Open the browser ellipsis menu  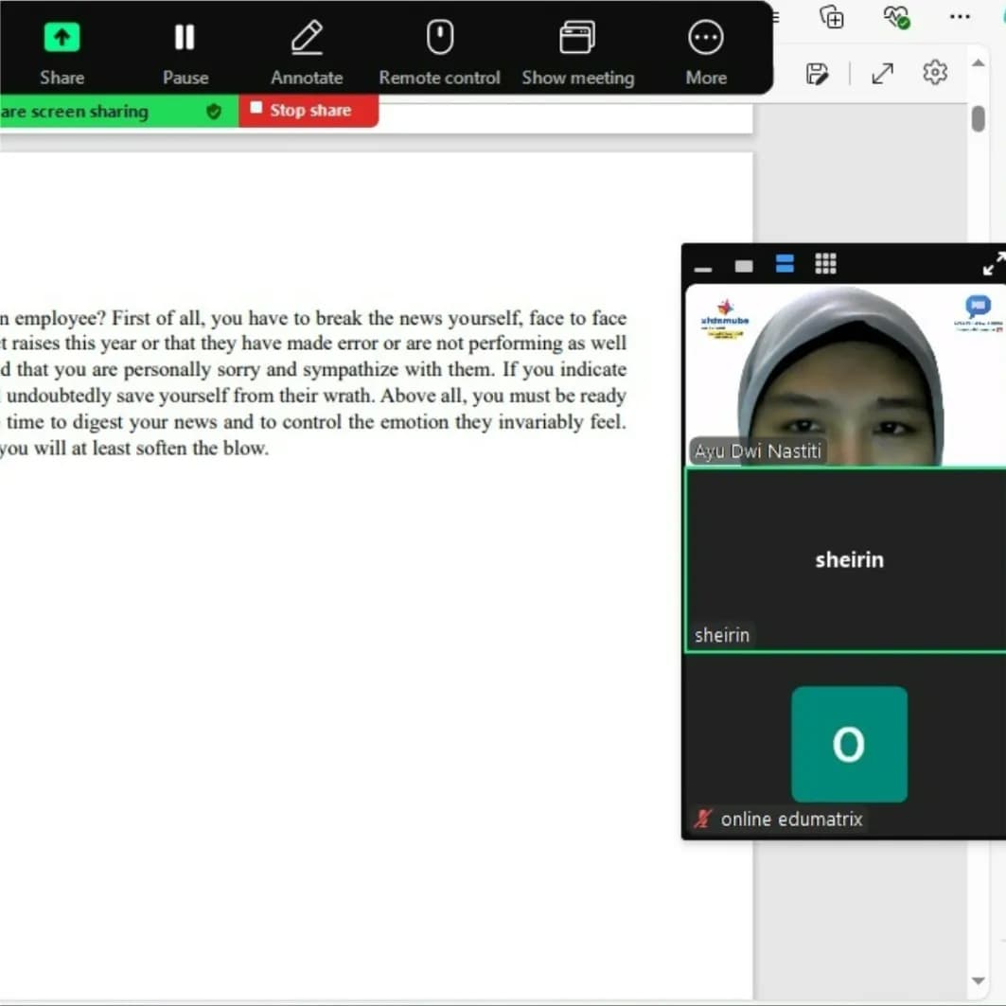(960, 17)
